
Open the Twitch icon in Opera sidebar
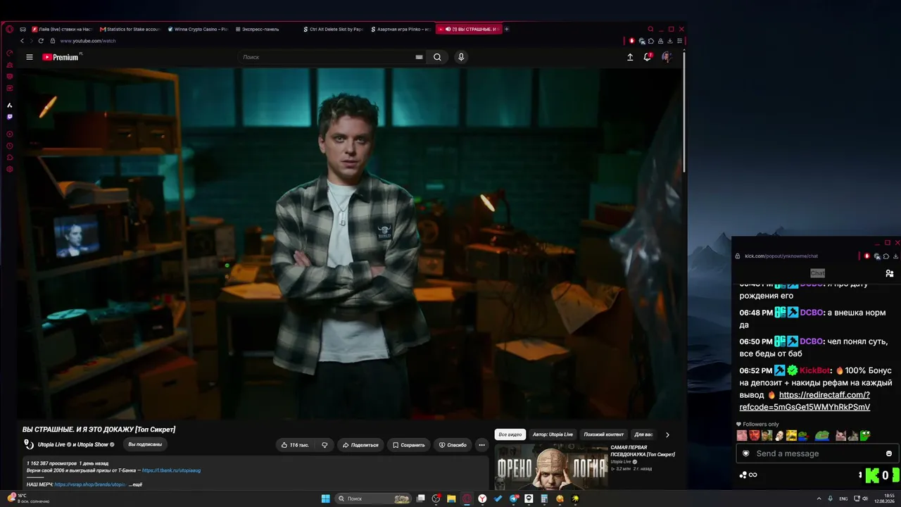(9, 117)
